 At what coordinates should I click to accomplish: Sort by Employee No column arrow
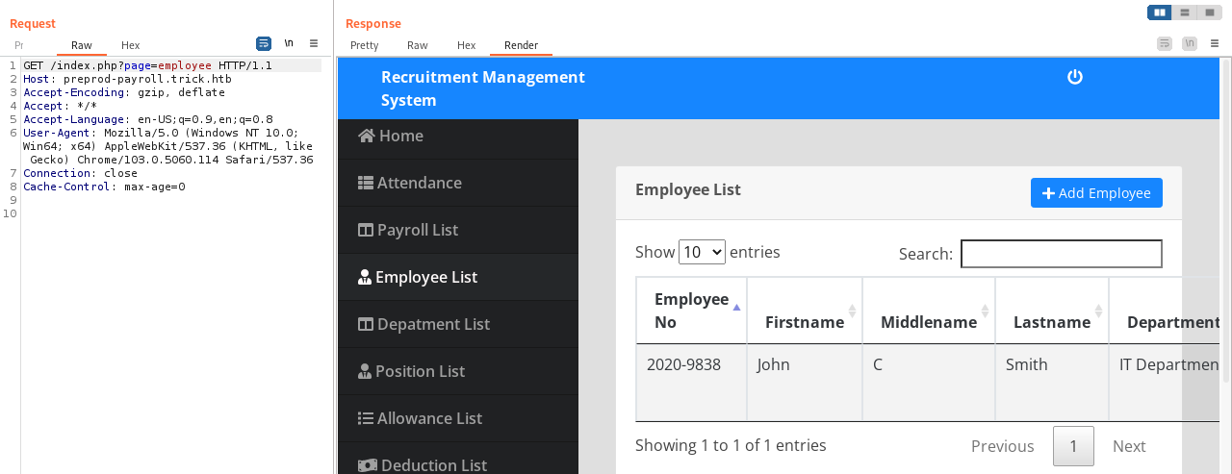coord(736,308)
